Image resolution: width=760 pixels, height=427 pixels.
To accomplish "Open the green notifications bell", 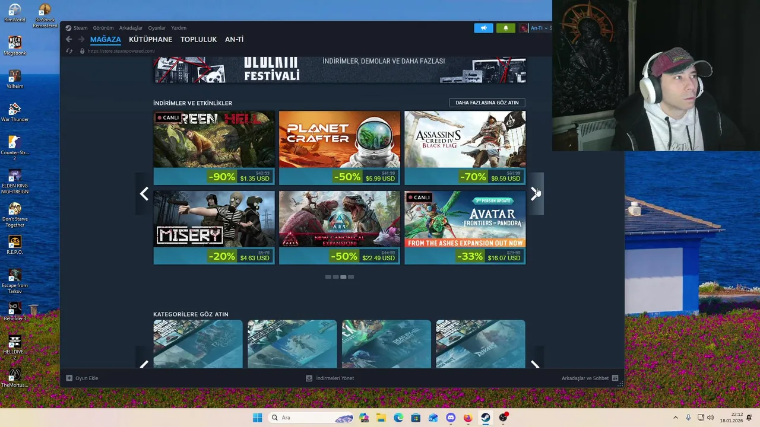I will [506, 28].
